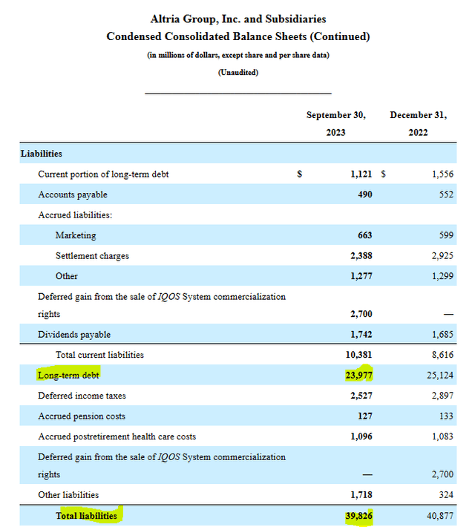
Task: Select the highlighted 39,826 total liabilities value
Action: click(356, 515)
